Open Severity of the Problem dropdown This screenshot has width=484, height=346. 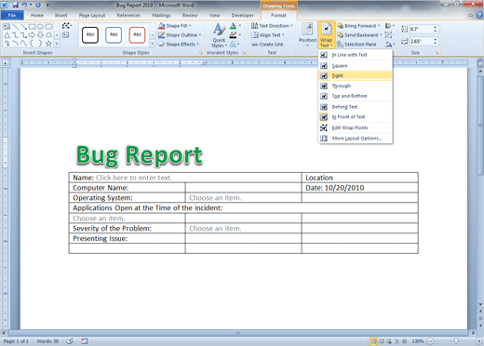(x=215, y=229)
